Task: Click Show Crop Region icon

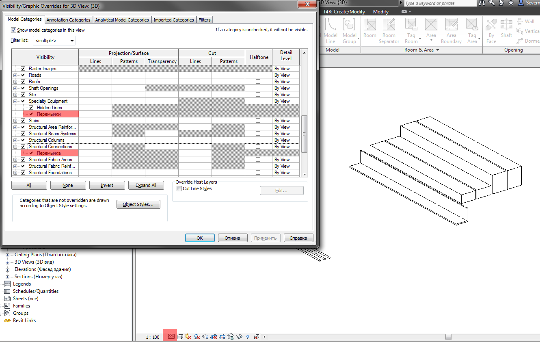Action: [x=222, y=336]
